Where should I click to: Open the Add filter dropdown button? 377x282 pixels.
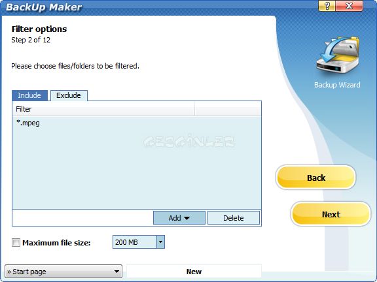pyautogui.click(x=179, y=218)
